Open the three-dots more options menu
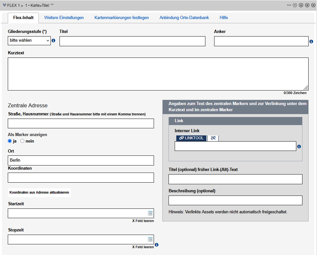This screenshot has height=255, width=317. [289, 5]
